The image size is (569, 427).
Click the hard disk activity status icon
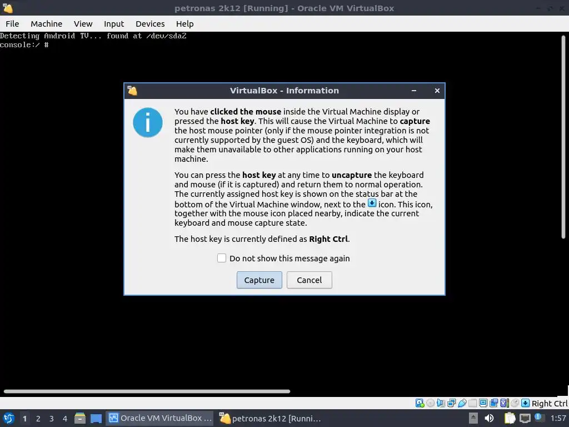[x=420, y=403]
